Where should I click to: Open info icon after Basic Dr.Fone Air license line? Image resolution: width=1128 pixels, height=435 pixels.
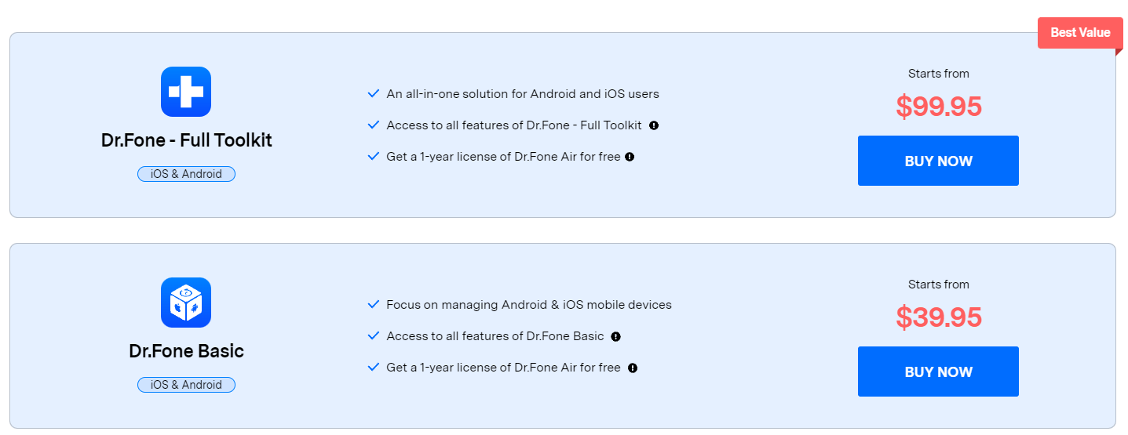[633, 368]
